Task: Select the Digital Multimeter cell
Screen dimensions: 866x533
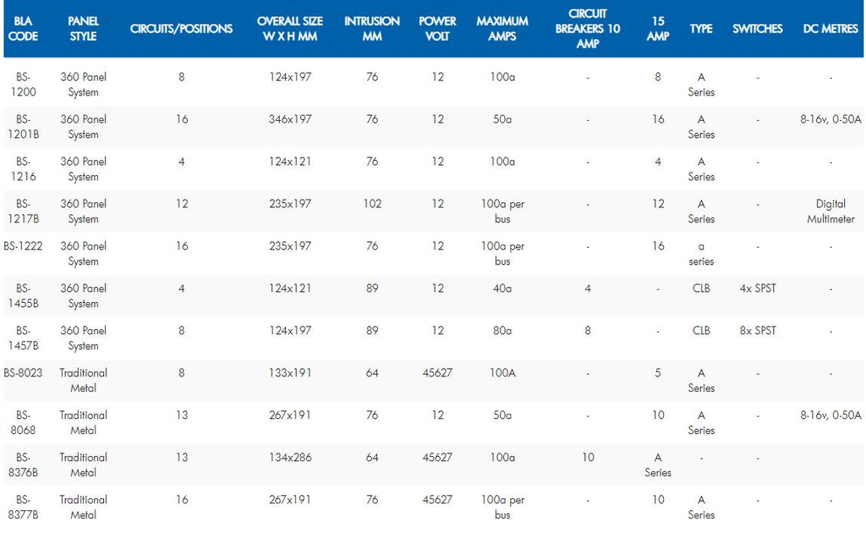Action: coord(830,212)
